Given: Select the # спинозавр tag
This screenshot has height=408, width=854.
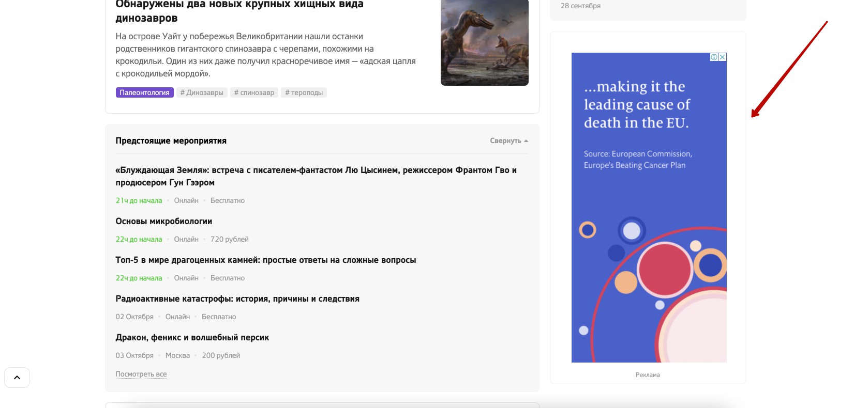Looking at the screenshot, I should click(254, 93).
